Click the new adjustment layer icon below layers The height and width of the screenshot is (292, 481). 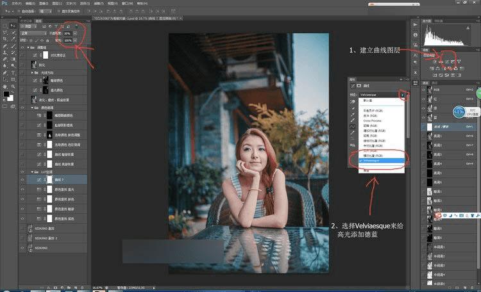62,288
